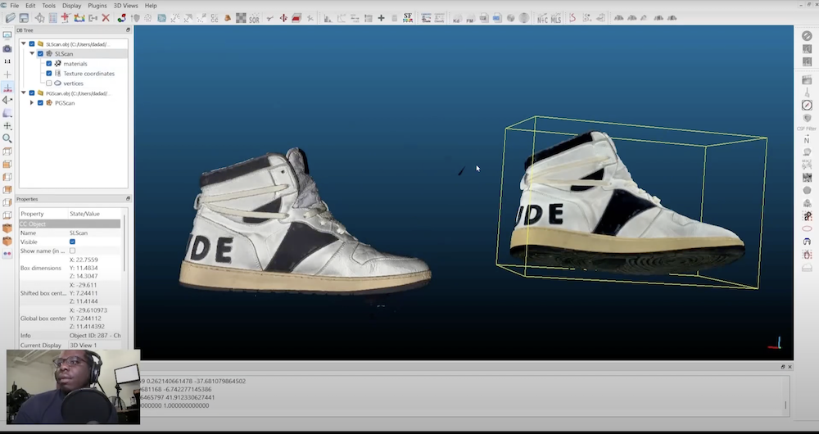819x434 pixels.
Task: Click the RGB color spheres icon
Action: coord(122,18)
